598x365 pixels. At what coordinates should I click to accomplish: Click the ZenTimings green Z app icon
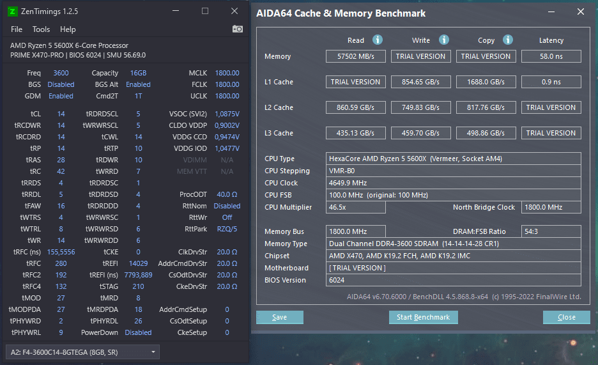pos(13,12)
